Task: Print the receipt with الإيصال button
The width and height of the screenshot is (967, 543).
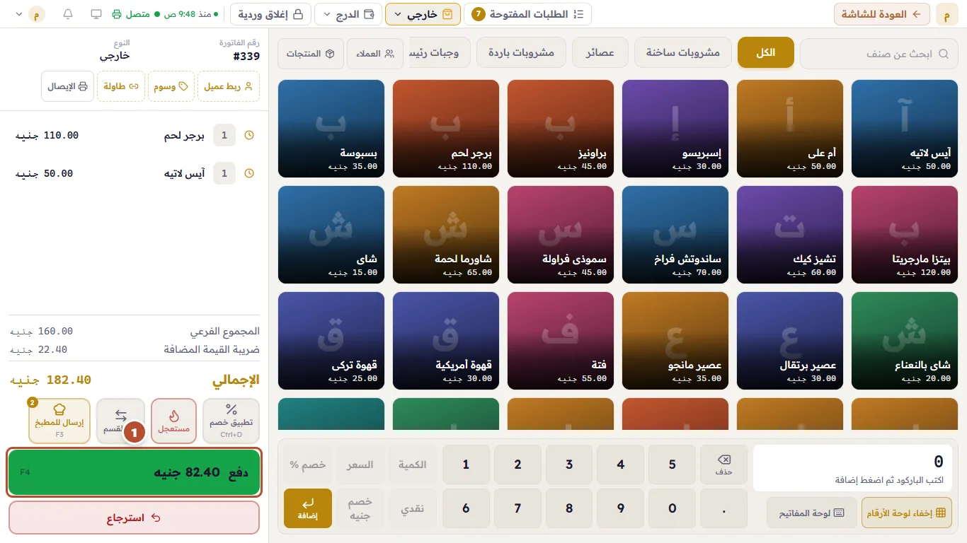Action: coord(67,86)
